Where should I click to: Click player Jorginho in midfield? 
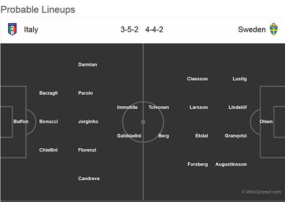pyautogui.click(x=88, y=121)
